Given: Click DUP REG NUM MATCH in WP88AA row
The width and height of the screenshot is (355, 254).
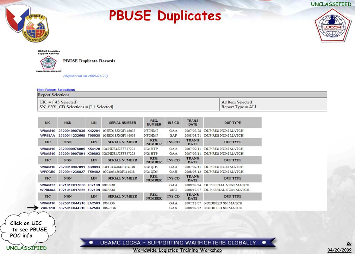Looking at the screenshot, I should [224, 135].
